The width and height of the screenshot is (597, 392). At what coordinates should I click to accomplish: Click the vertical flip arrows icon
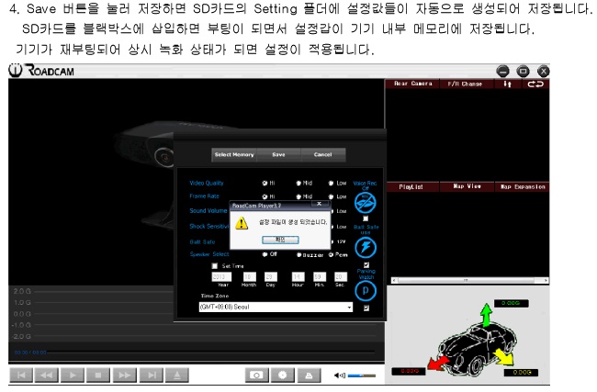(508, 84)
